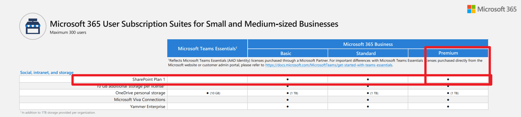This screenshot has height=117, width=521.
Task: Click the page title about Subscription Suites
Action: point(194,24)
